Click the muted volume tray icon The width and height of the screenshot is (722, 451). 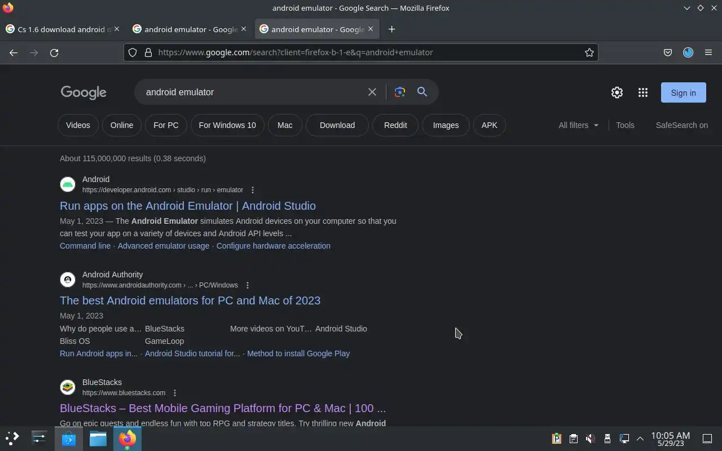[590, 439]
